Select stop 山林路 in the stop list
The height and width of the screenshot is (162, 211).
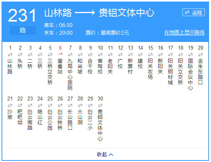10,66
